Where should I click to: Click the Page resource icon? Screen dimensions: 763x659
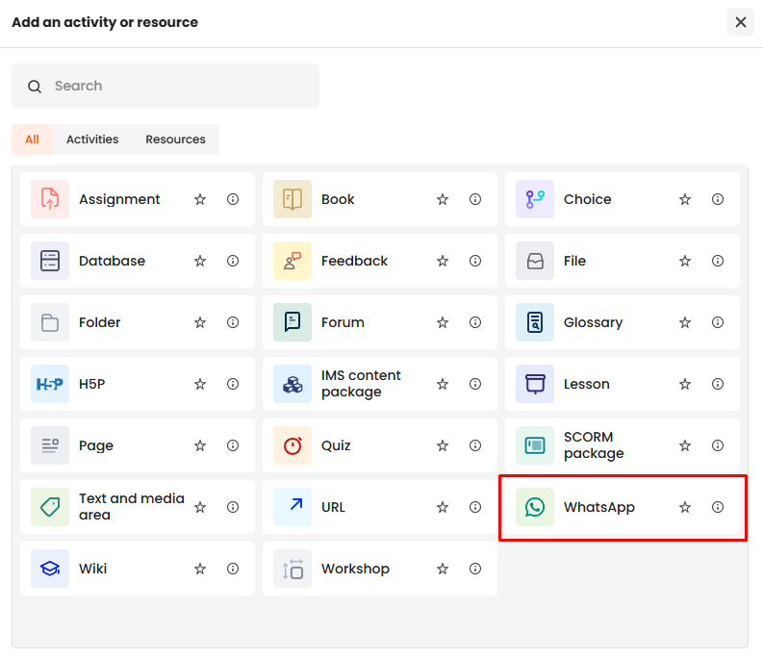50,445
